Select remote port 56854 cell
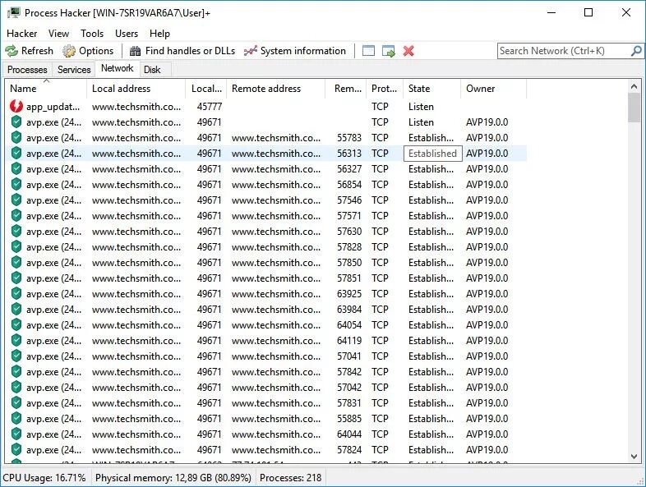 click(x=349, y=185)
